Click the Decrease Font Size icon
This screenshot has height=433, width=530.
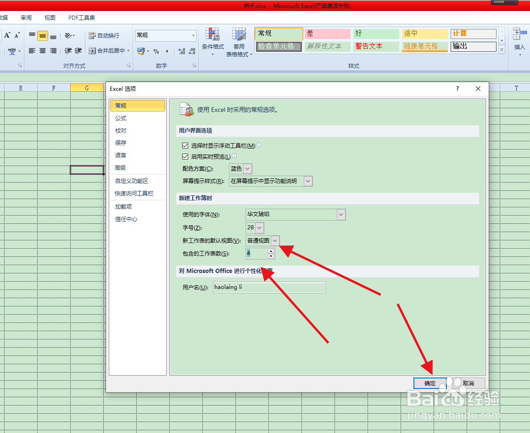pos(17,35)
